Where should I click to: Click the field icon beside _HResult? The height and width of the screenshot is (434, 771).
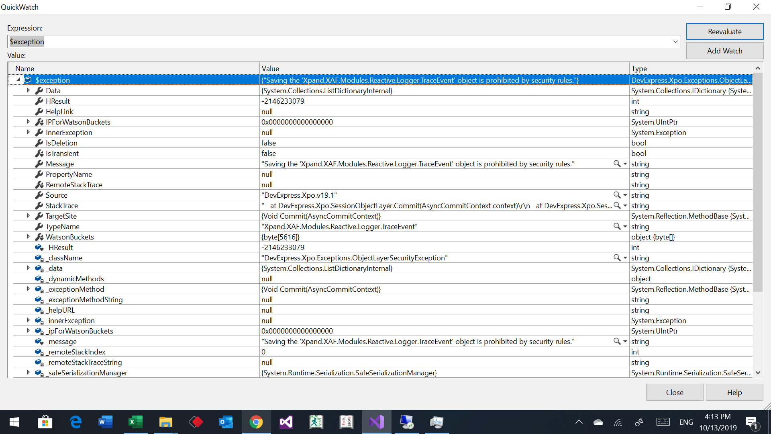pos(39,248)
